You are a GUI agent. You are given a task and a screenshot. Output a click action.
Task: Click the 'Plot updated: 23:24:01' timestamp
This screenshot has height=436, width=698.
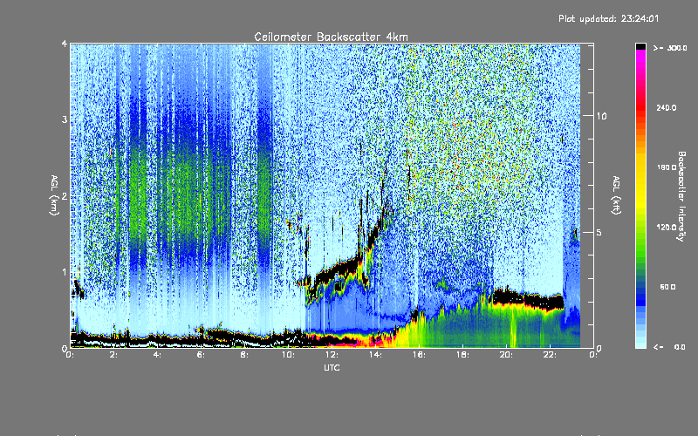pyautogui.click(x=608, y=18)
